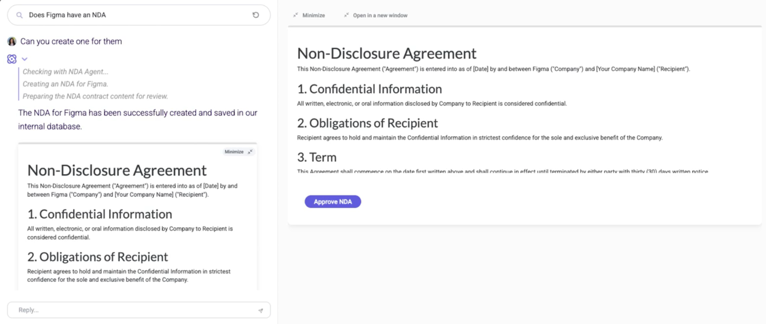Viewport: 766px width, 324px height.
Task: Click the 'NDA for Figma has been successfully created' message
Action: click(137, 119)
